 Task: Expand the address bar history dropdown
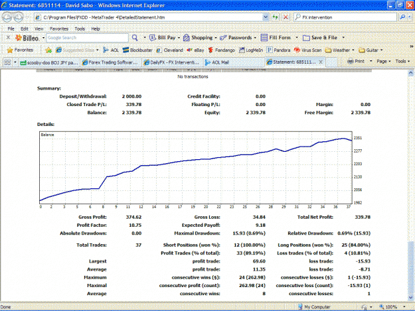coord(266,17)
